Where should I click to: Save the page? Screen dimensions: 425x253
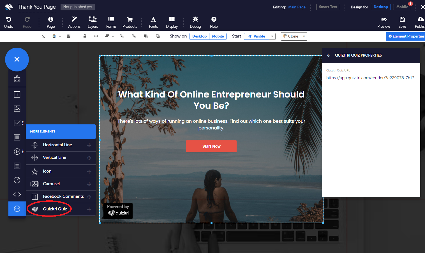pos(402,22)
